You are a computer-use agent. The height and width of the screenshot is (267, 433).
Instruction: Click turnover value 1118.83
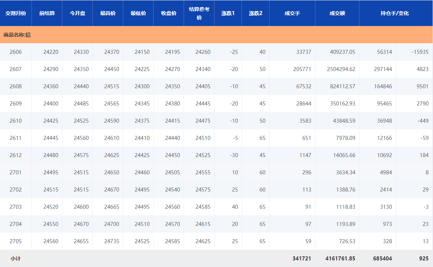tap(345, 207)
